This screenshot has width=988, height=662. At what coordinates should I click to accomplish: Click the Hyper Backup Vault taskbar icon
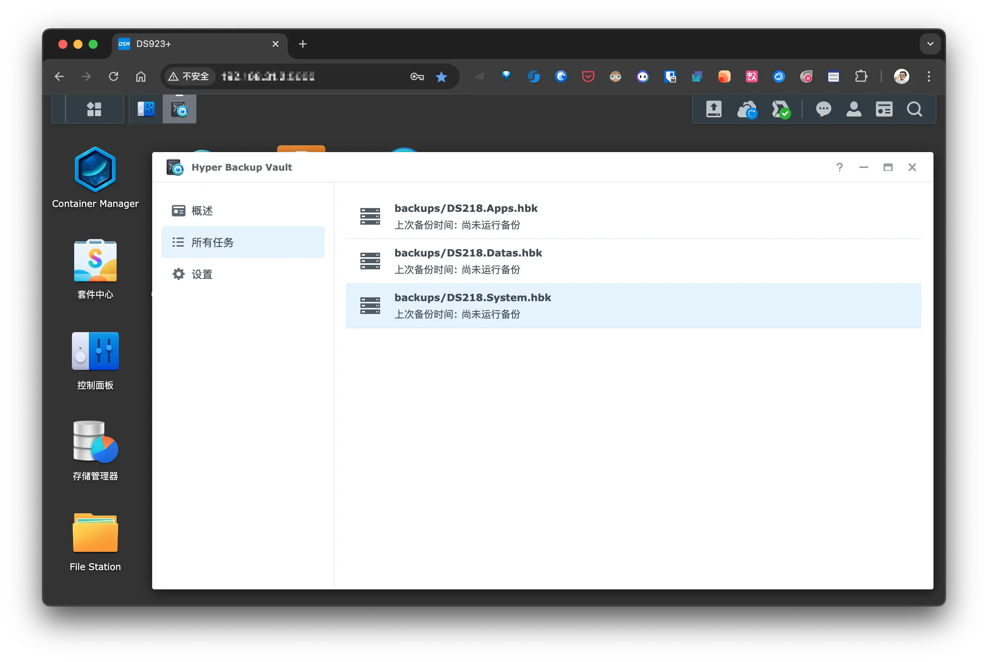pyautogui.click(x=179, y=109)
